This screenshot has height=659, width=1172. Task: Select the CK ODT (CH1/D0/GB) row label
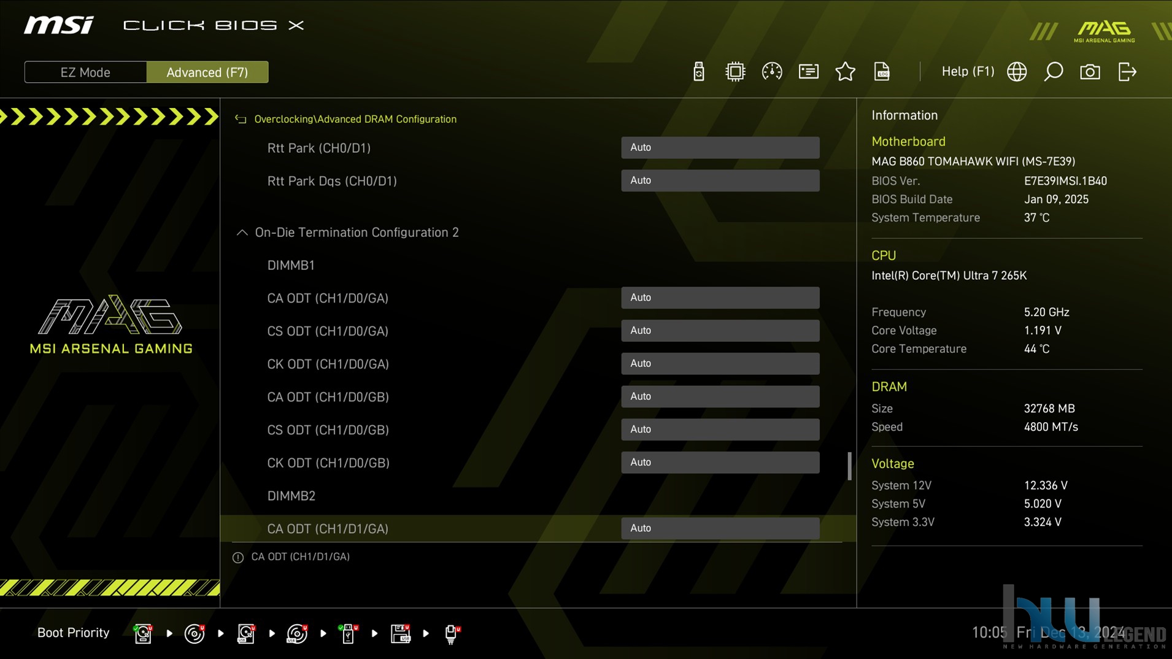click(328, 463)
